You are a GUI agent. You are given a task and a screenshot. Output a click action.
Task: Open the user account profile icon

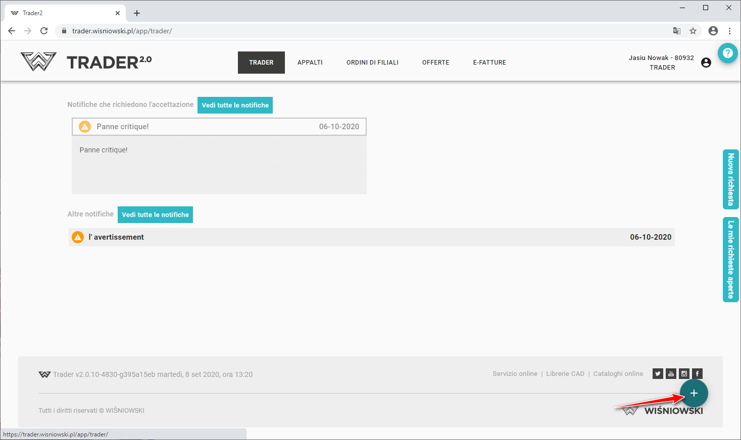point(706,63)
